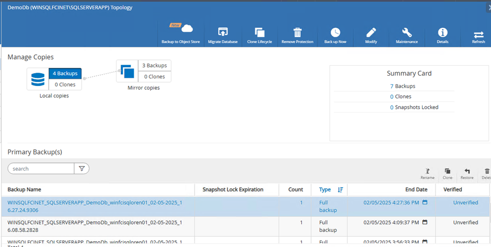491x247 pixels.
Task: Open the 3 Backups mirror copies box
Action: tap(154, 65)
